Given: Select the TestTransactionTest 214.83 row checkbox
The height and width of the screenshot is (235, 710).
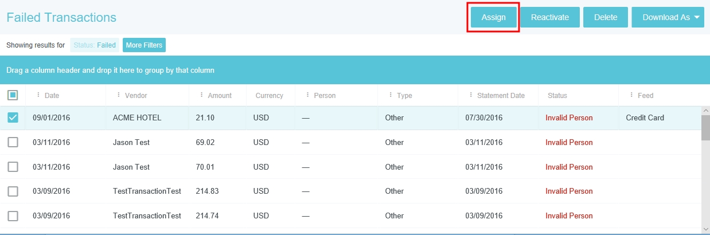Looking at the screenshot, I should click(13, 191).
